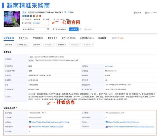Click the LinkedIn icon under company name
Image resolution: width=161 pixels, height=137 pixels.
pos(28,16)
